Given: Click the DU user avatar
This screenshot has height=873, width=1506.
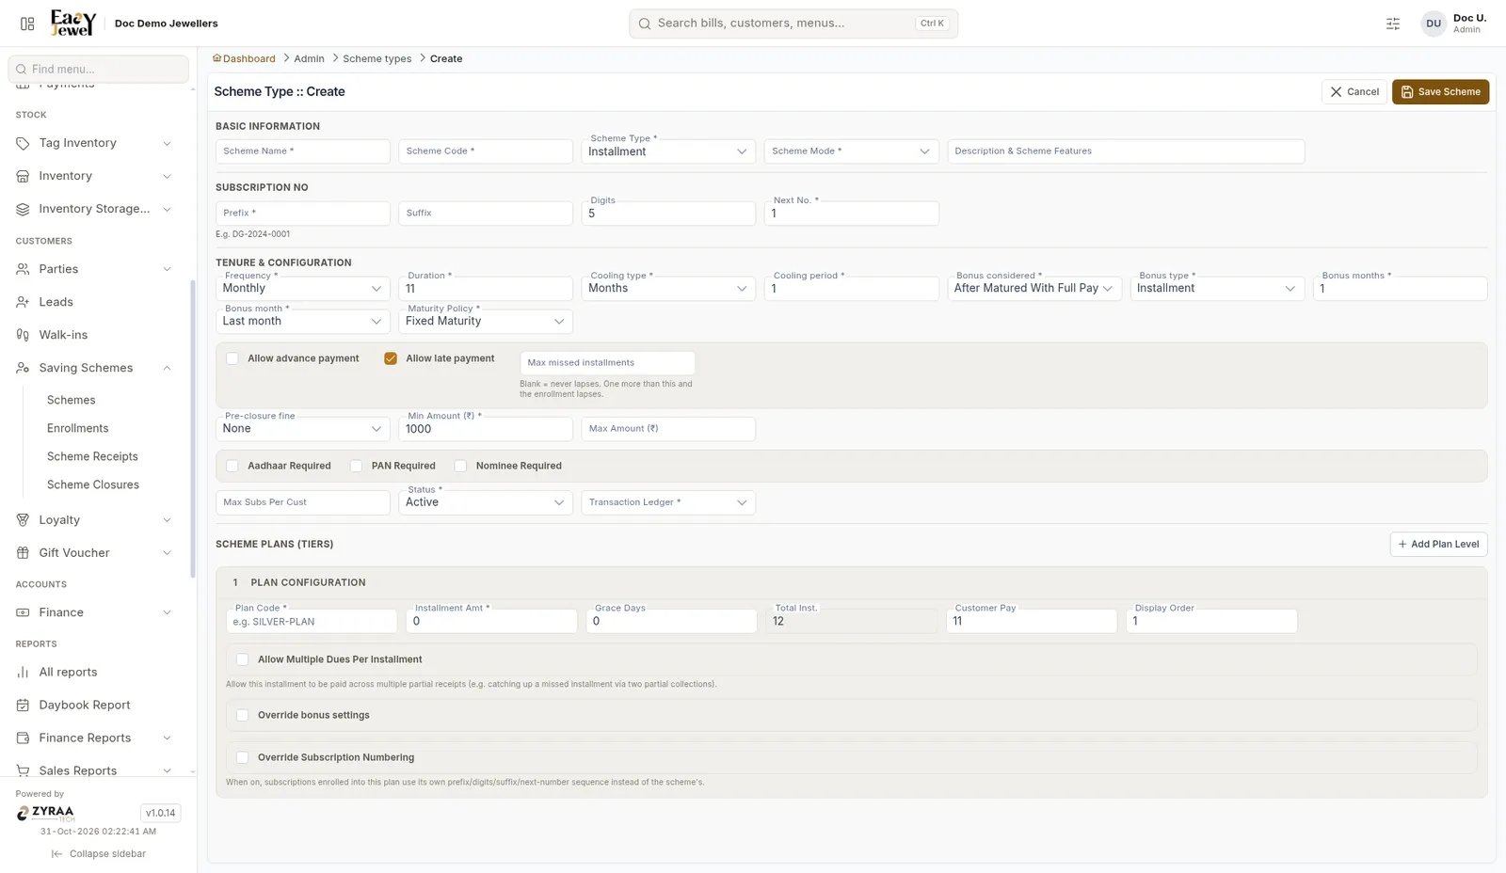Looking at the screenshot, I should click(1434, 24).
